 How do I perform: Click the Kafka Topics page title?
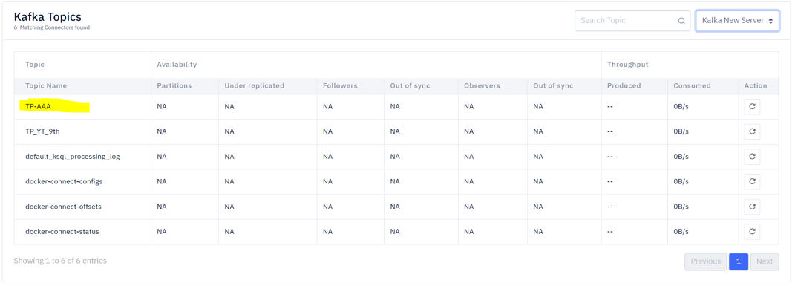pyautogui.click(x=48, y=17)
